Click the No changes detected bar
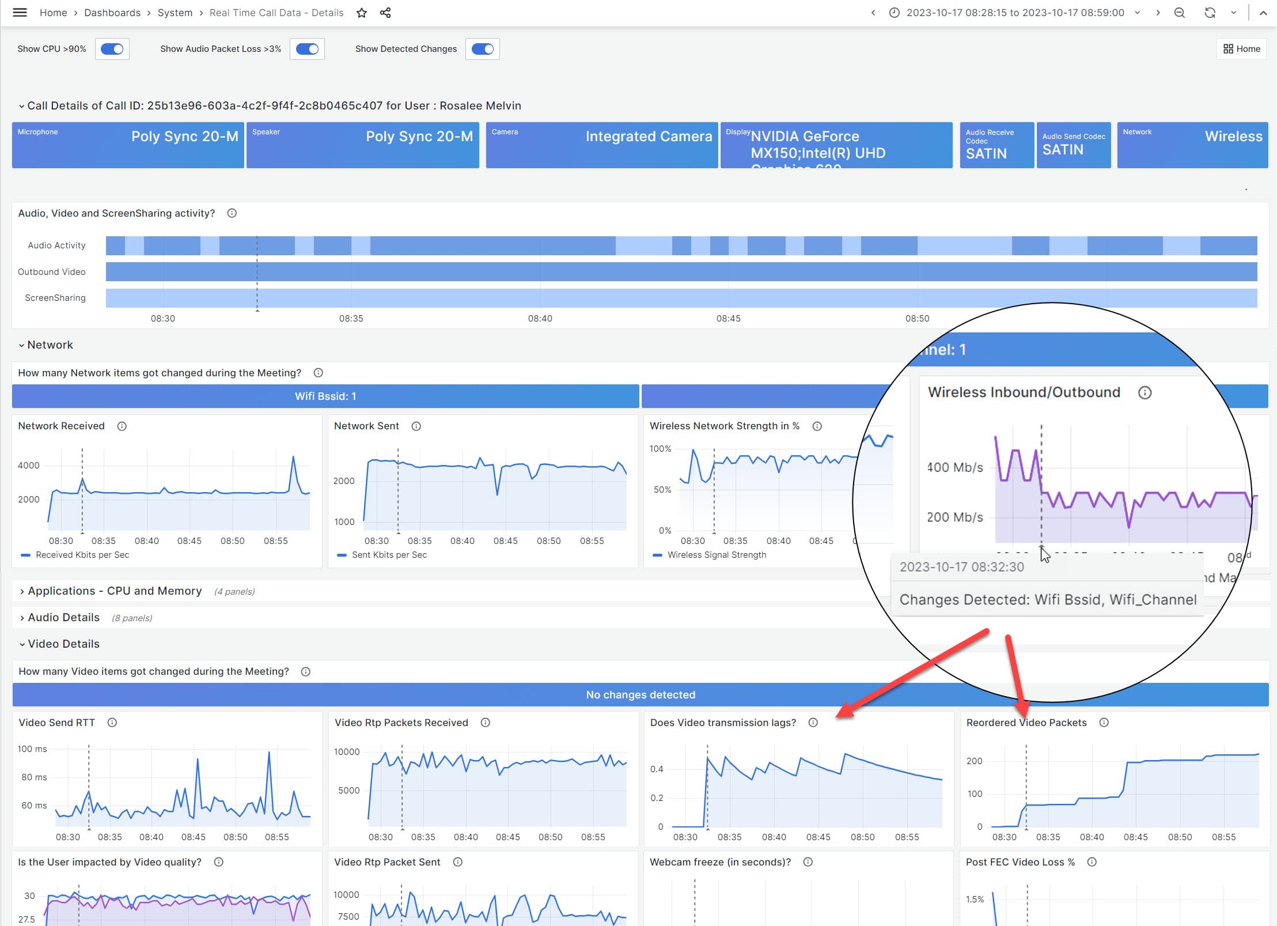Screen dimensions: 1277x926 pyautogui.click(x=641, y=695)
